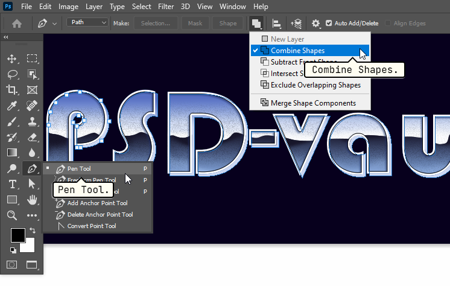Click the black foreground color swatch

[x=17, y=235]
